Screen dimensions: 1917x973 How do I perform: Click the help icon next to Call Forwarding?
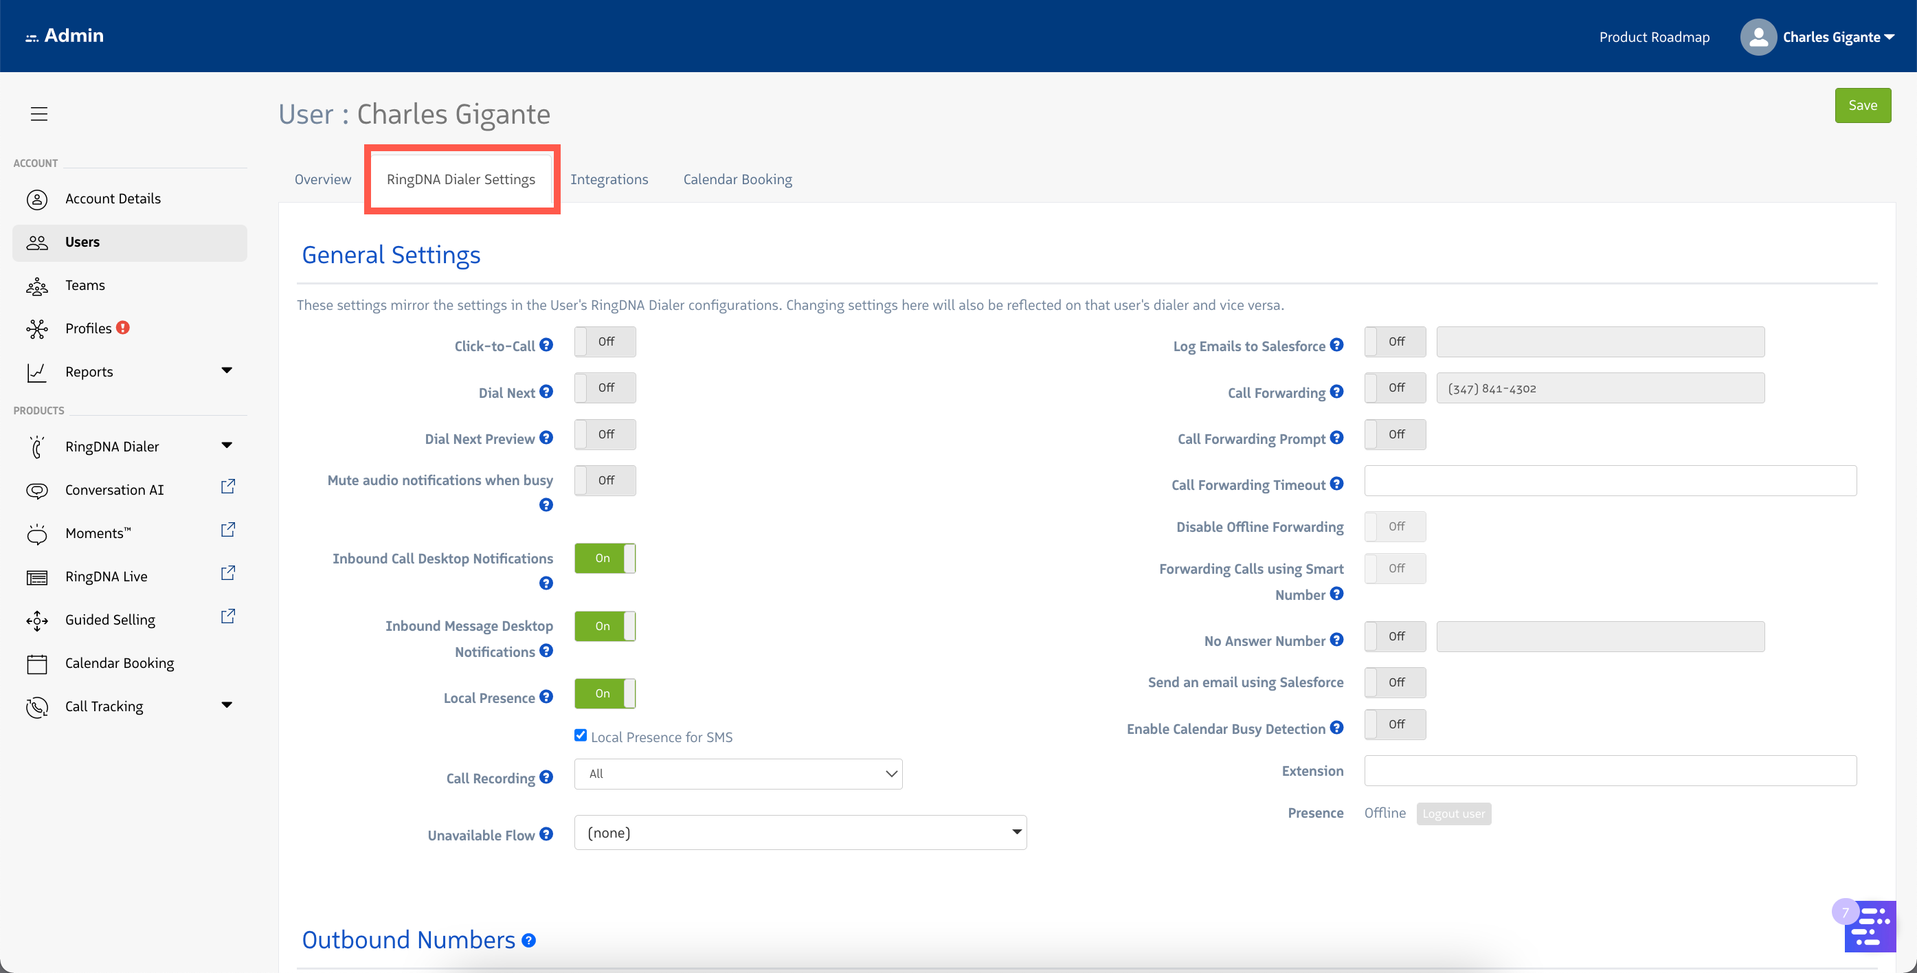1336,392
